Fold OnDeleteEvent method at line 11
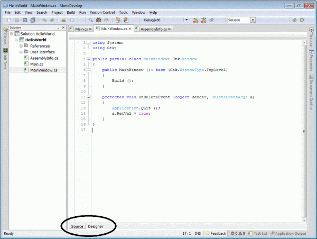The height and width of the screenshot is (239, 317). click(89, 97)
